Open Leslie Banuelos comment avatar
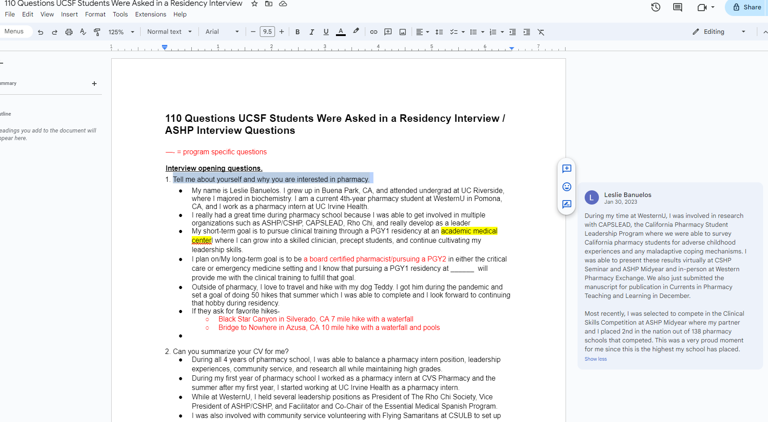This screenshot has width=768, height=422. coord(592,197)
